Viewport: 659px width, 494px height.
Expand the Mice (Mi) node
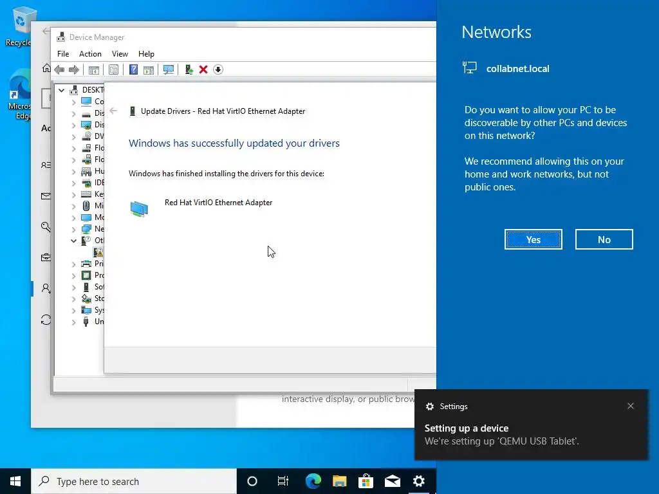(73, 206)
